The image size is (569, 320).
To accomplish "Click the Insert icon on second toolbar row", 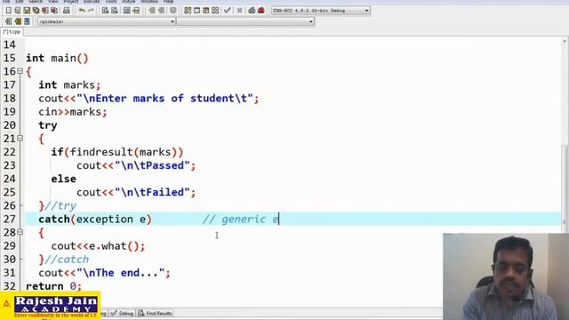I will 9,21.
